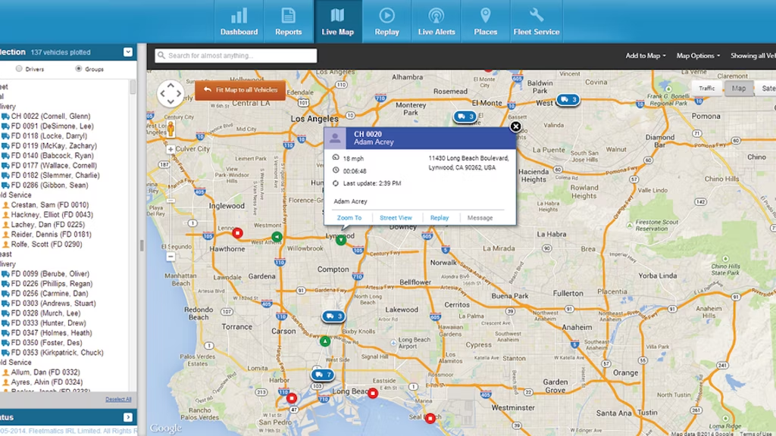This screenshot has width=776, height=436.
Task: Select vehicle FD 0286 (Gibbon, Sean)
Action: pos(49,185)
